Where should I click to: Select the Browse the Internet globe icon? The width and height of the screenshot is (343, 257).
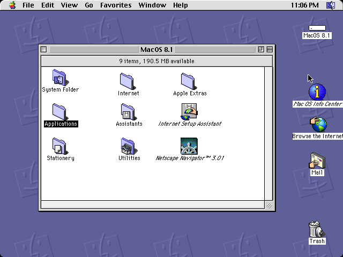click(318, 125)
